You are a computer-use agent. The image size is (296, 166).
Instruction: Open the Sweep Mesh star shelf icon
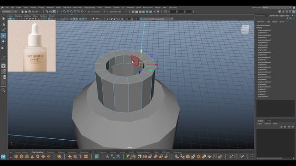[70, 156]
